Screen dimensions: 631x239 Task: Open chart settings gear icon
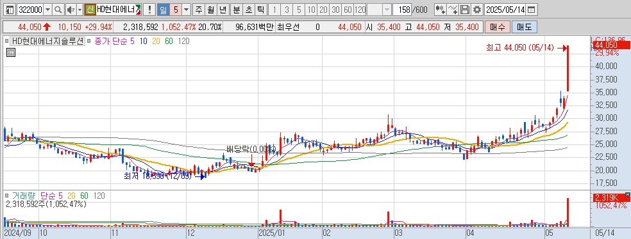point(477,9)
